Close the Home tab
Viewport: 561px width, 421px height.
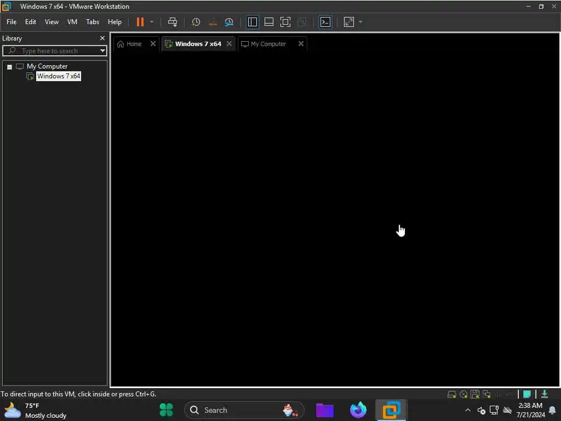pyautogui.click(x=153, y=44)
